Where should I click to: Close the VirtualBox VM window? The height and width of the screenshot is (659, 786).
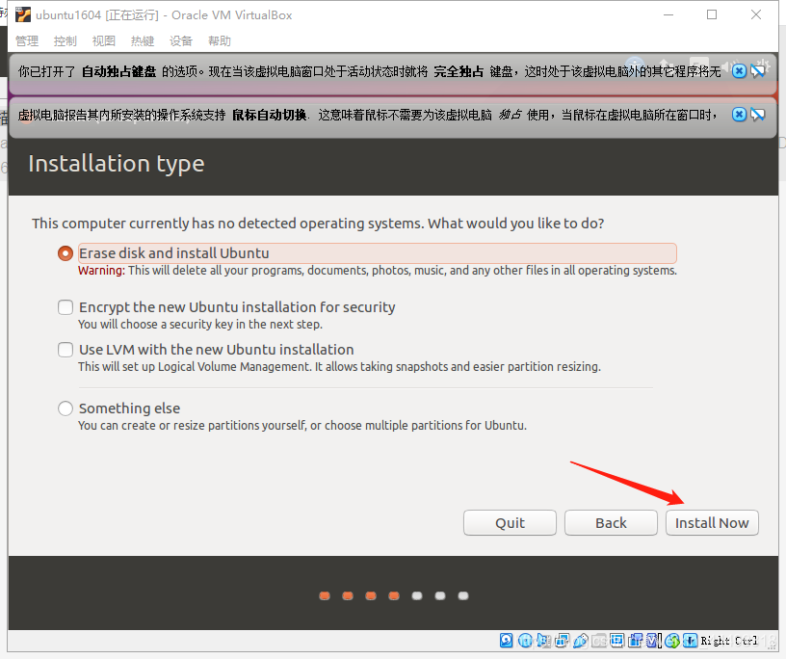(756, 14)
